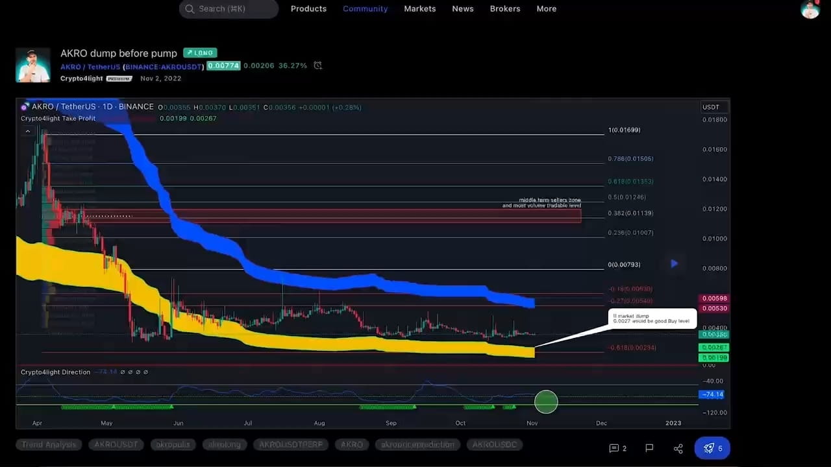Switch to the Markets menu item

pos(419,8)
